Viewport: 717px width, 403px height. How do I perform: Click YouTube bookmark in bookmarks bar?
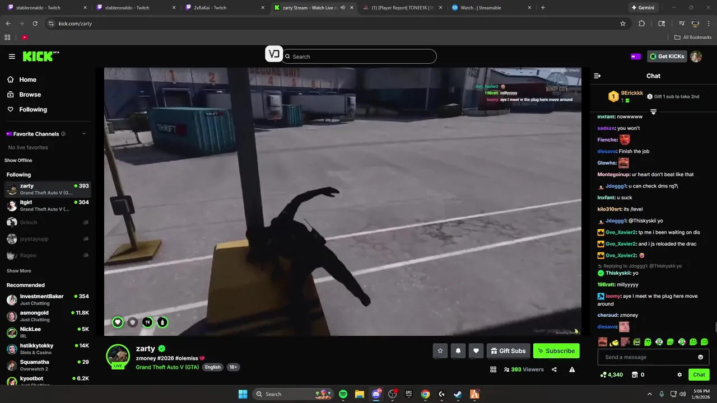[x=25, y=38]
